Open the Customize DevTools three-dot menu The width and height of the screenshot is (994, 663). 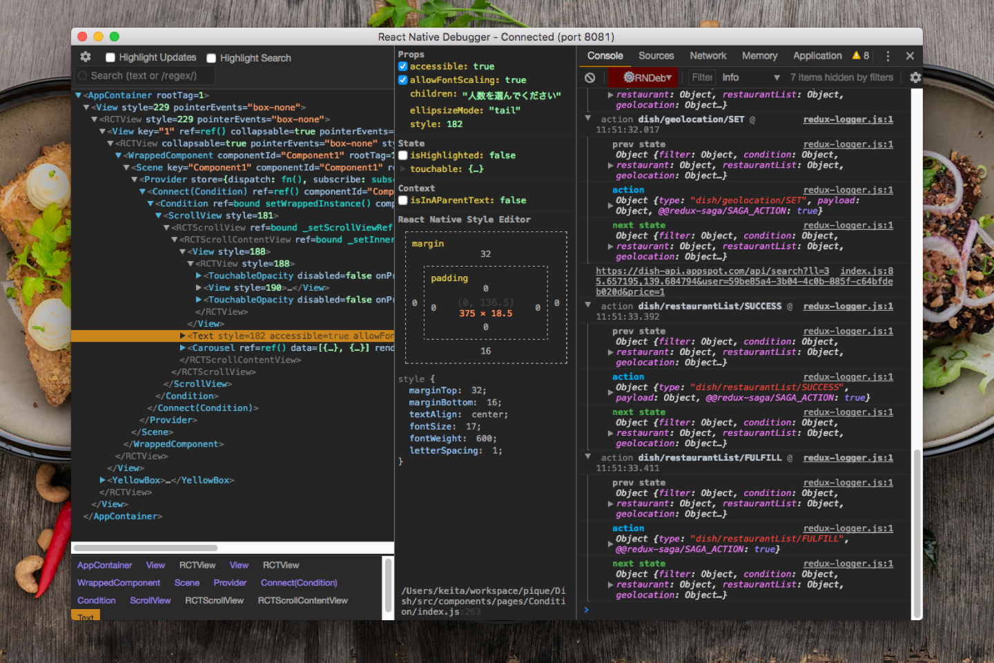tap(888, 55)
